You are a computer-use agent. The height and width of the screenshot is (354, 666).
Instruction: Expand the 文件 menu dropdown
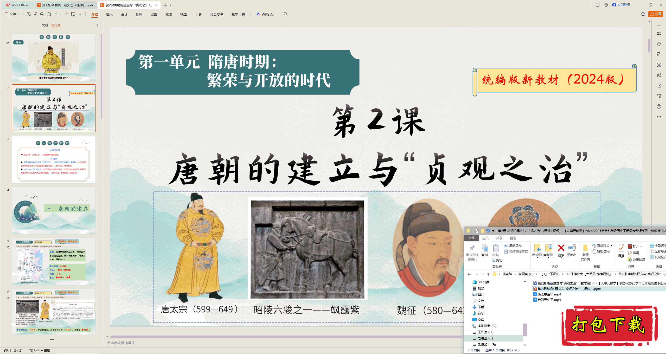pos(13,14)
